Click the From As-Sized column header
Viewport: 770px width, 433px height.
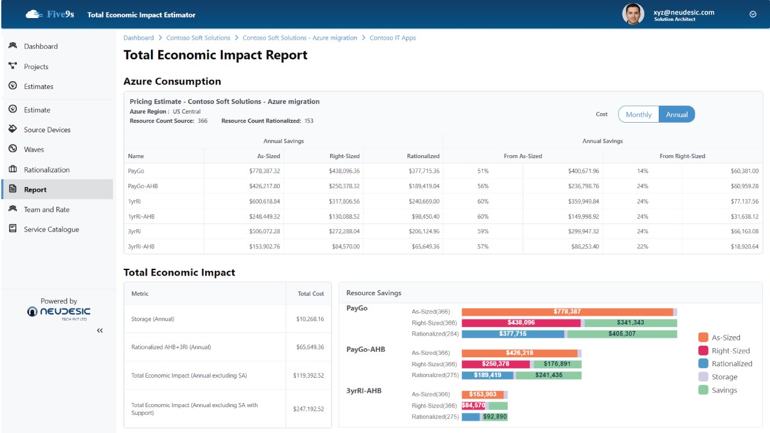[x=523, y=156]
